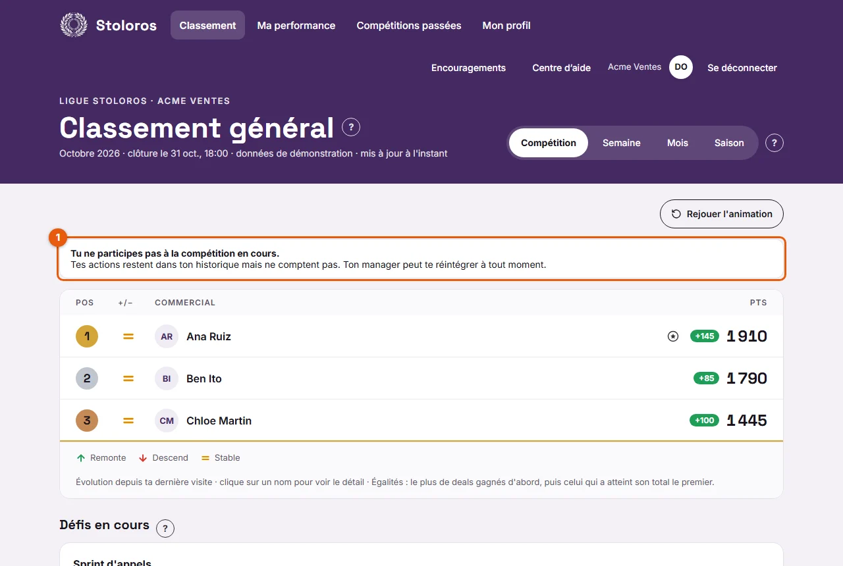Click the gold rank 1 medal
Screen dimensions: 843x566
(87, 336)
